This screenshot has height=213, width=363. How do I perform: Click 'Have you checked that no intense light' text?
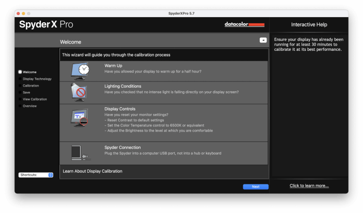pyautogui.click(x=172, y=92)
